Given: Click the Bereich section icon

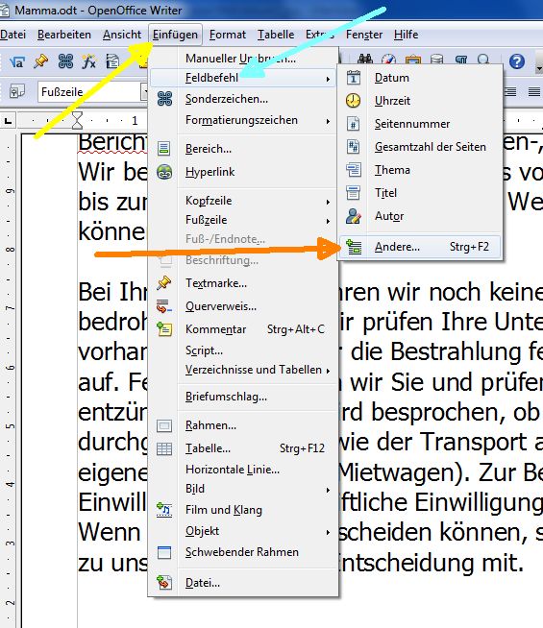Looking at the screenshot, I should coord(164,149).
